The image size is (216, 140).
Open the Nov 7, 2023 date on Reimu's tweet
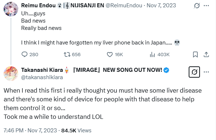point(161,5)
